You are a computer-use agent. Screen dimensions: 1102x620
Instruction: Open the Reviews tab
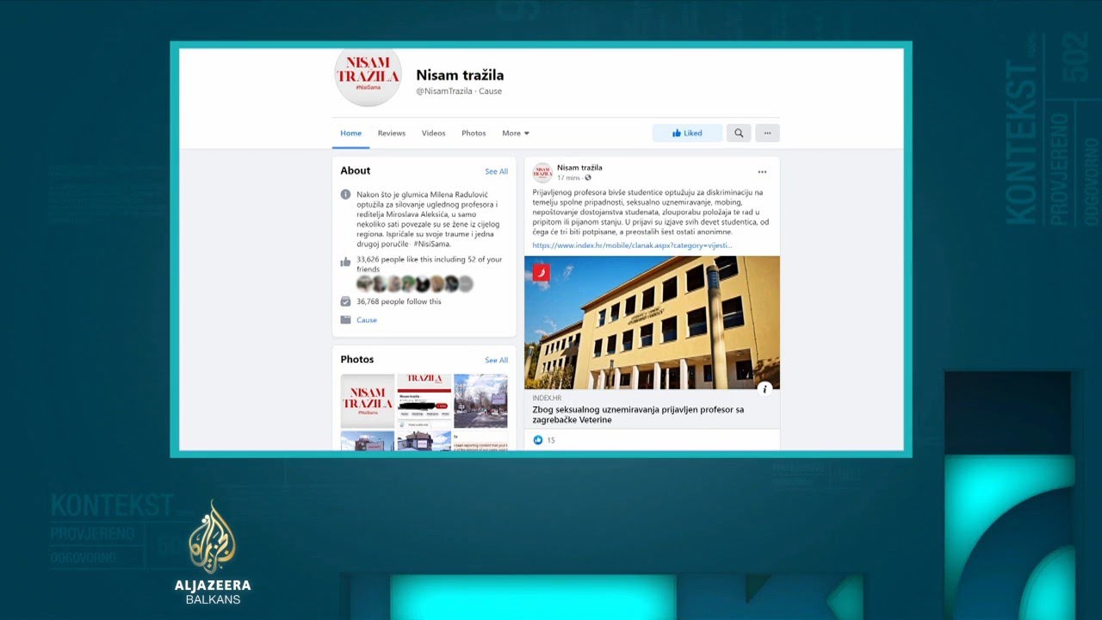(392, 133)
